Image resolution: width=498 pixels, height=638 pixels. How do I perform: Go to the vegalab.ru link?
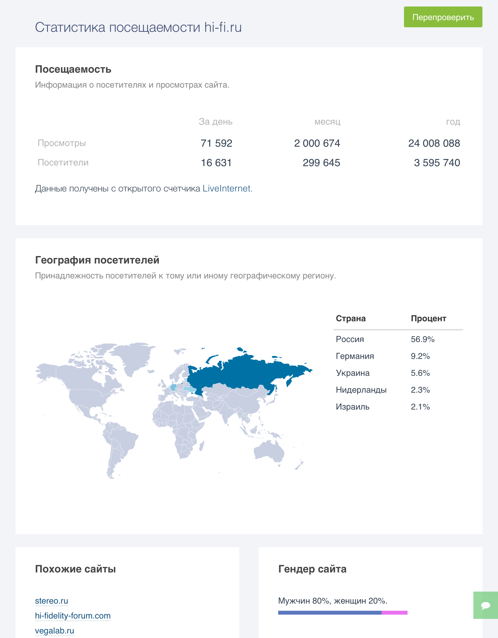[54, 631]
